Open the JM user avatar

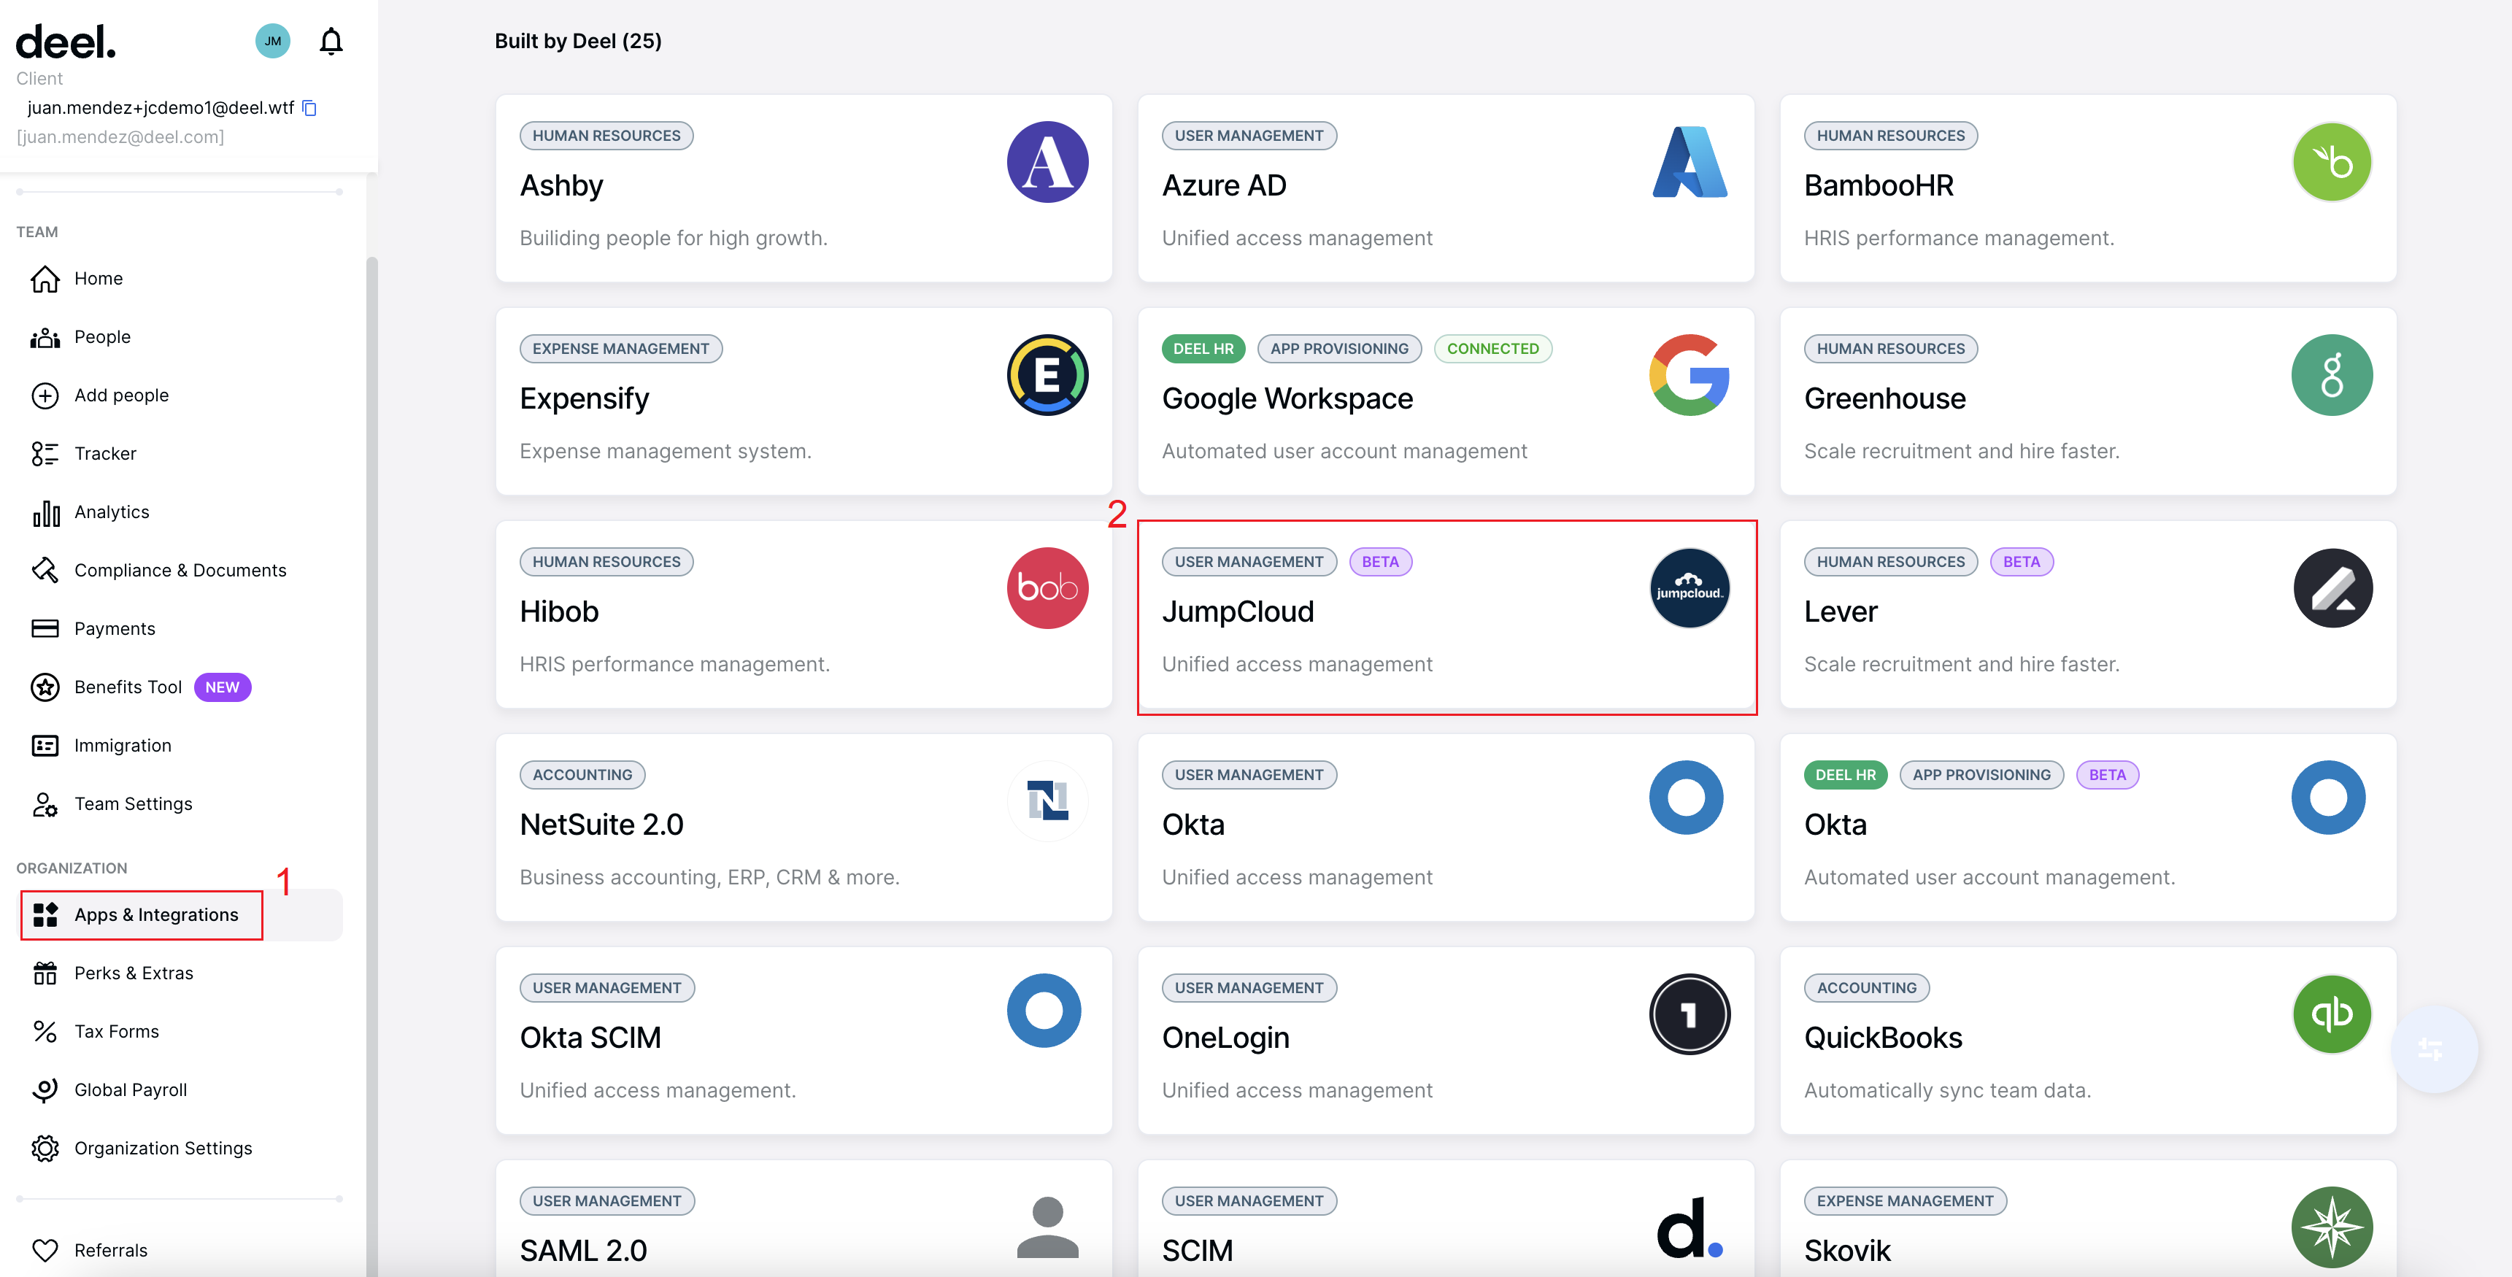click(273, 41)
